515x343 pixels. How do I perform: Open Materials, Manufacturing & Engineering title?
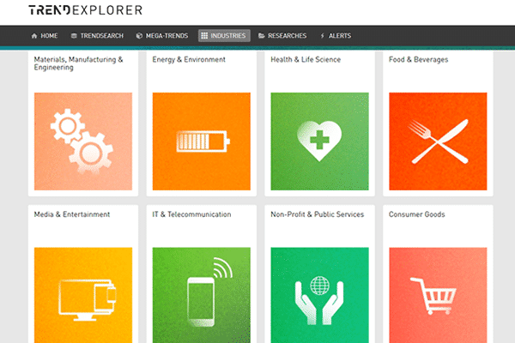78,63
